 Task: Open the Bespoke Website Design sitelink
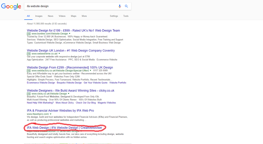point(69,83)
